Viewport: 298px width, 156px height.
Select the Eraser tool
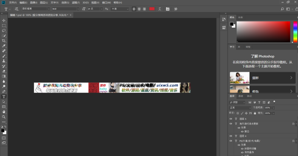pyautogui.click(x=3, y=71)
